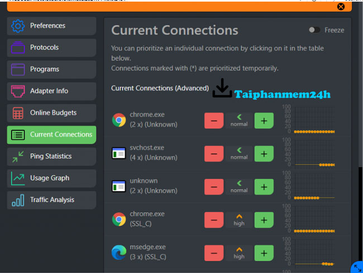This screenshot has height=273, width=363.
Task: Lower priority of chrome.exe (2 x) connection
Action: 214,120
